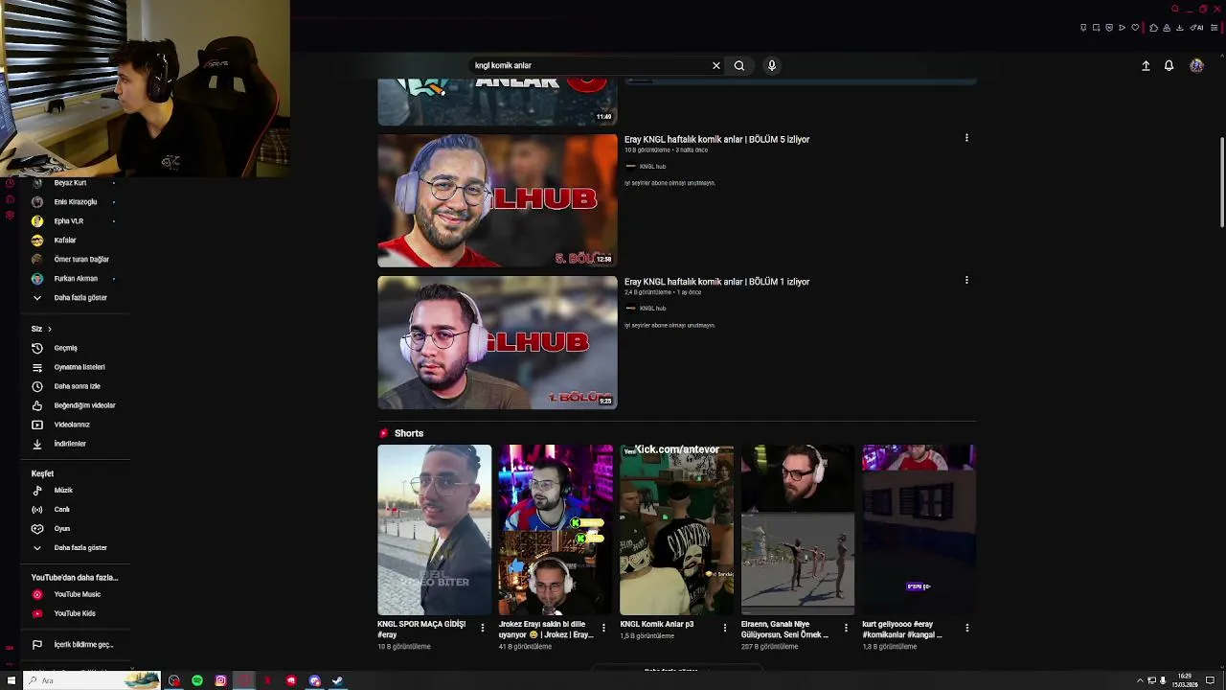
Task: Click the browser toolbar snapshot icon
Action: pos(1096,28)
